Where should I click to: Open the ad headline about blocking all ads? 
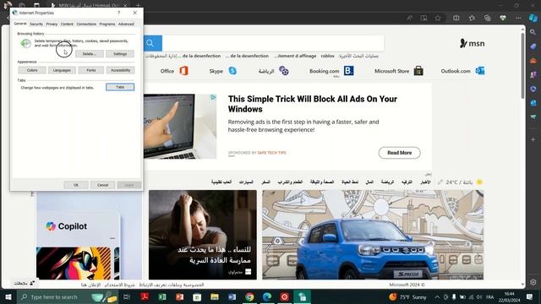tap(312, 104)
